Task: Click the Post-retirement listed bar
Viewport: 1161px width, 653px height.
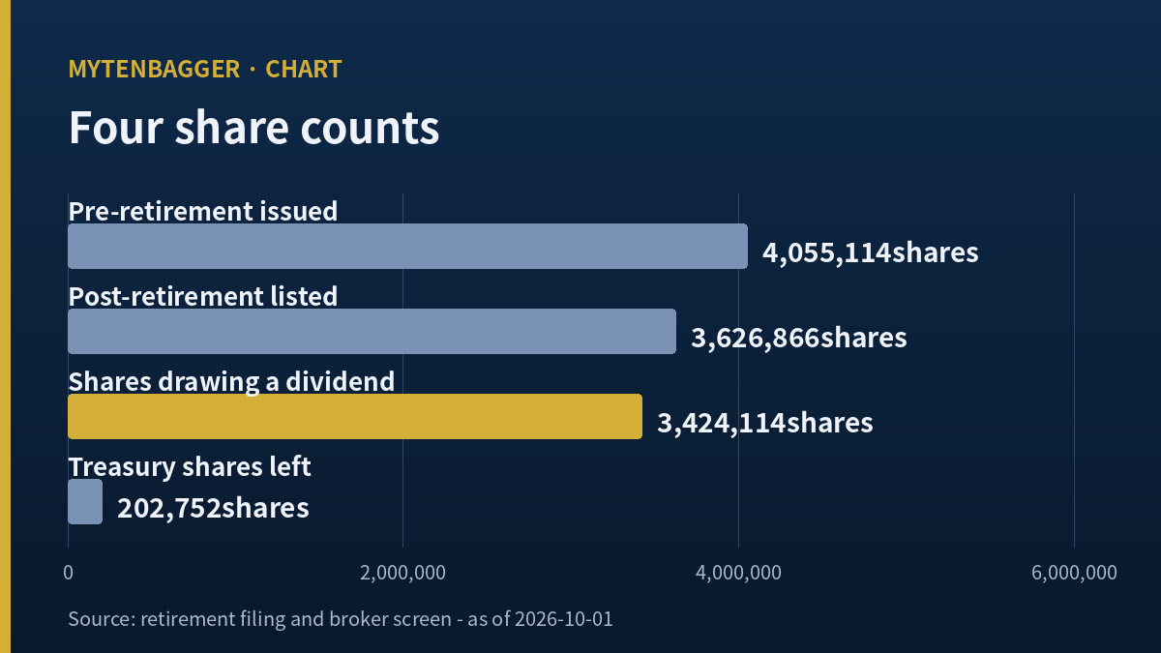Action: tap(372, 331)
